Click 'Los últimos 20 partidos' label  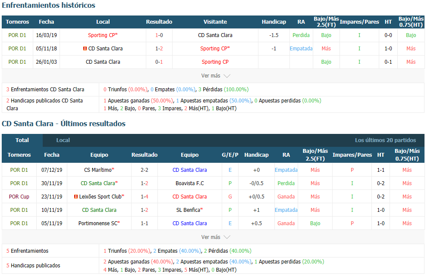(385, 140)
